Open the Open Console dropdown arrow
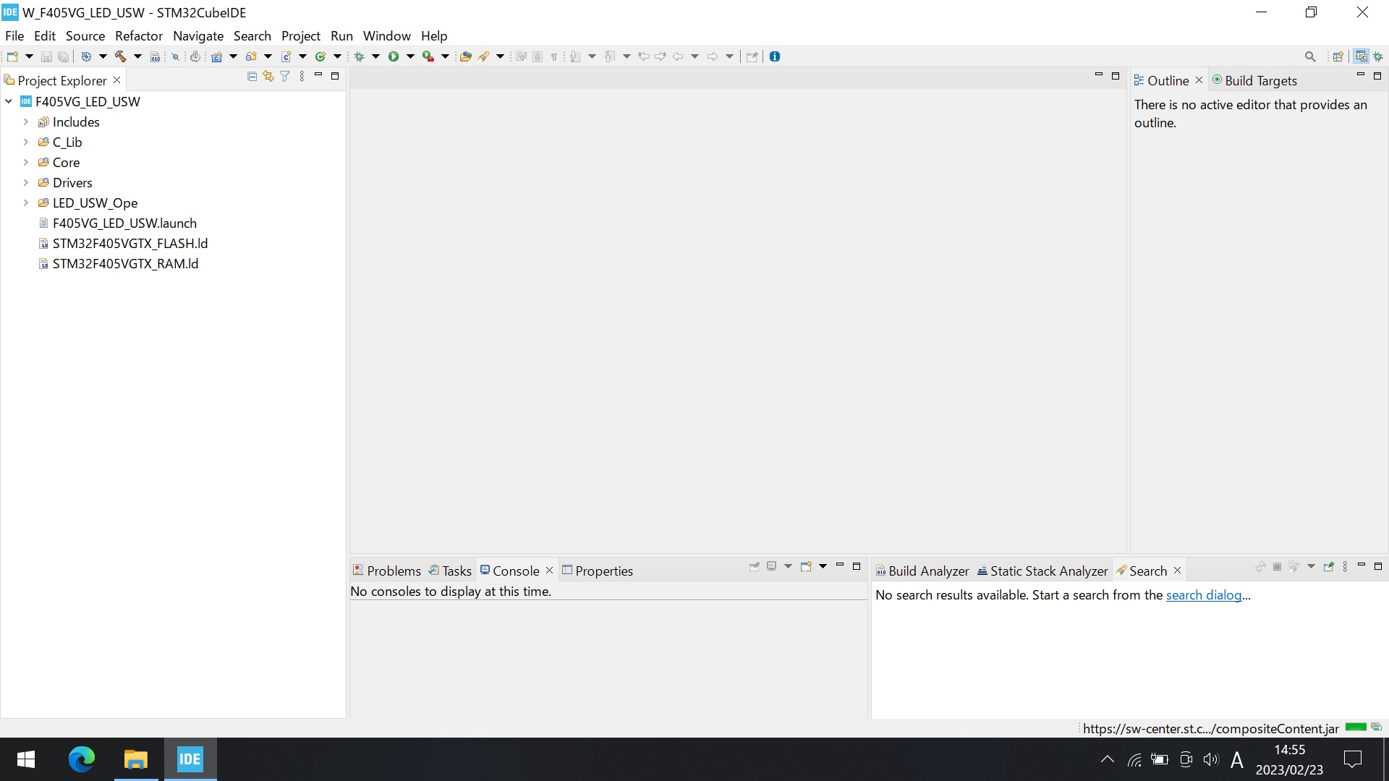This screenshot has width=1389, height=781. click(x=823, y=567)
